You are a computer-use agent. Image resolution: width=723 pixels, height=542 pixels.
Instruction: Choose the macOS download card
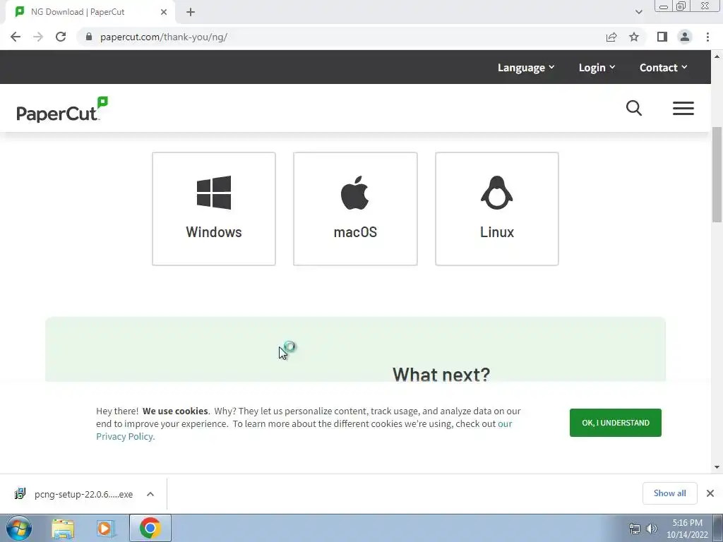pos(356,209)
